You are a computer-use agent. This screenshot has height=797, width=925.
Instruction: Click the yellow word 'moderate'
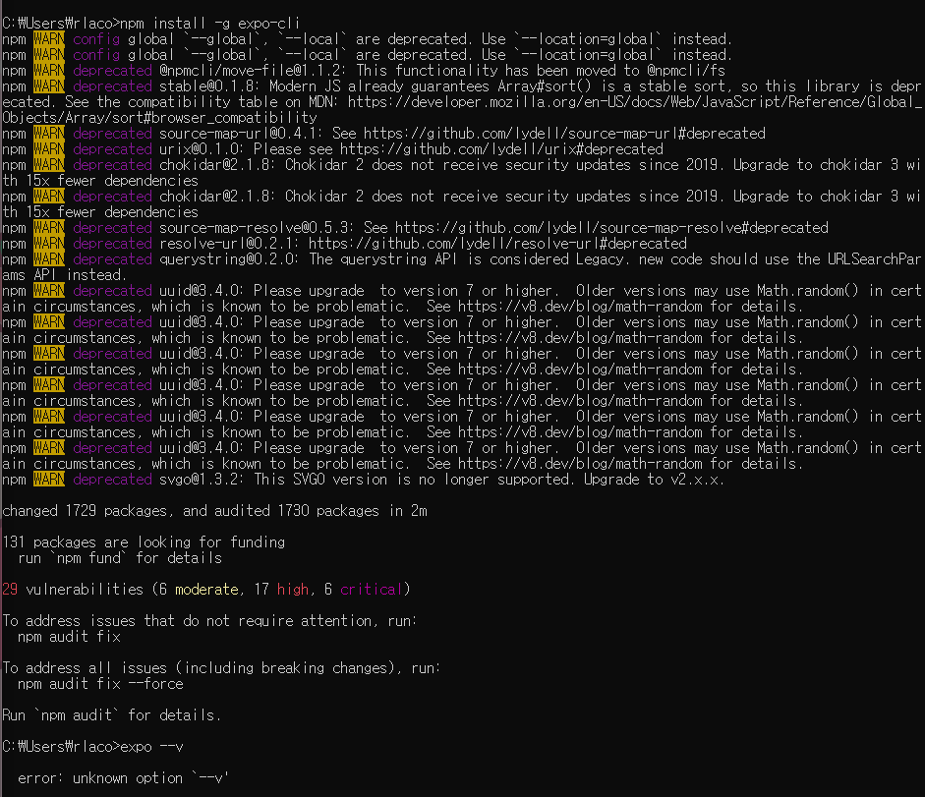206,590
